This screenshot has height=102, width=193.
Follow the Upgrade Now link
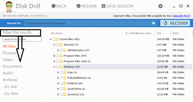pyautogui.click(x=181, y=16)
